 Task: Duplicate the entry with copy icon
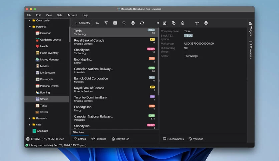[174, 23]
